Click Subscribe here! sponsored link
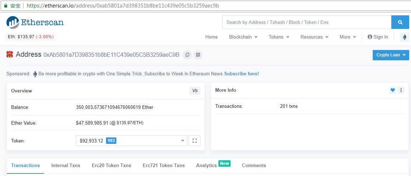Viewport: 411px width, 176px height. click(241, 74)
